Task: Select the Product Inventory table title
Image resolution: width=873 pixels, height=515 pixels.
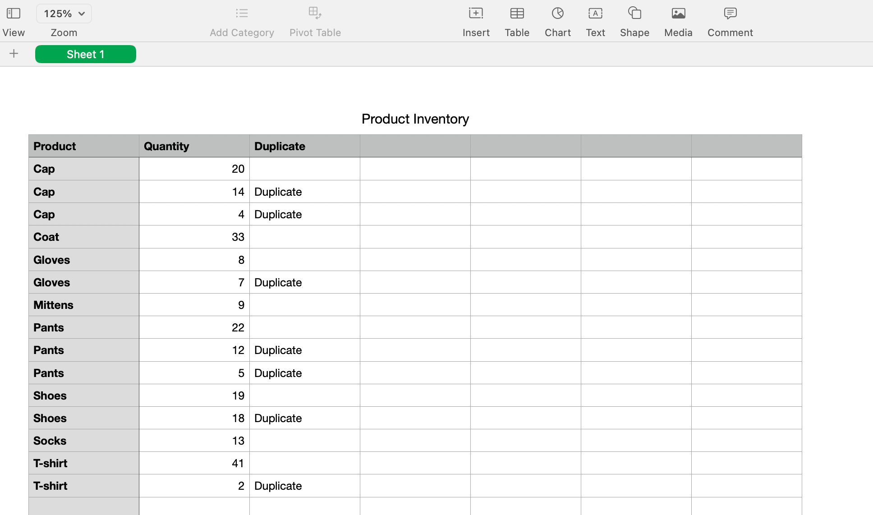Action: [415, 119]
